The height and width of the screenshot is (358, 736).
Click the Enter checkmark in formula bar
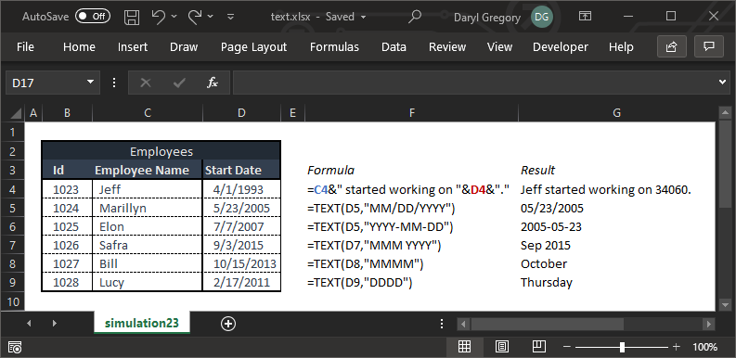[179, 83]
